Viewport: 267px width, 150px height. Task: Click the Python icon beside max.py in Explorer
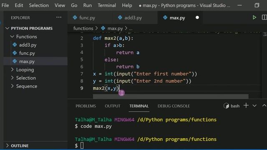(x=15, y=61)
